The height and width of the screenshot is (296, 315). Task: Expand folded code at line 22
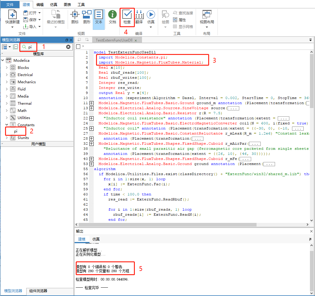(92, 118)
